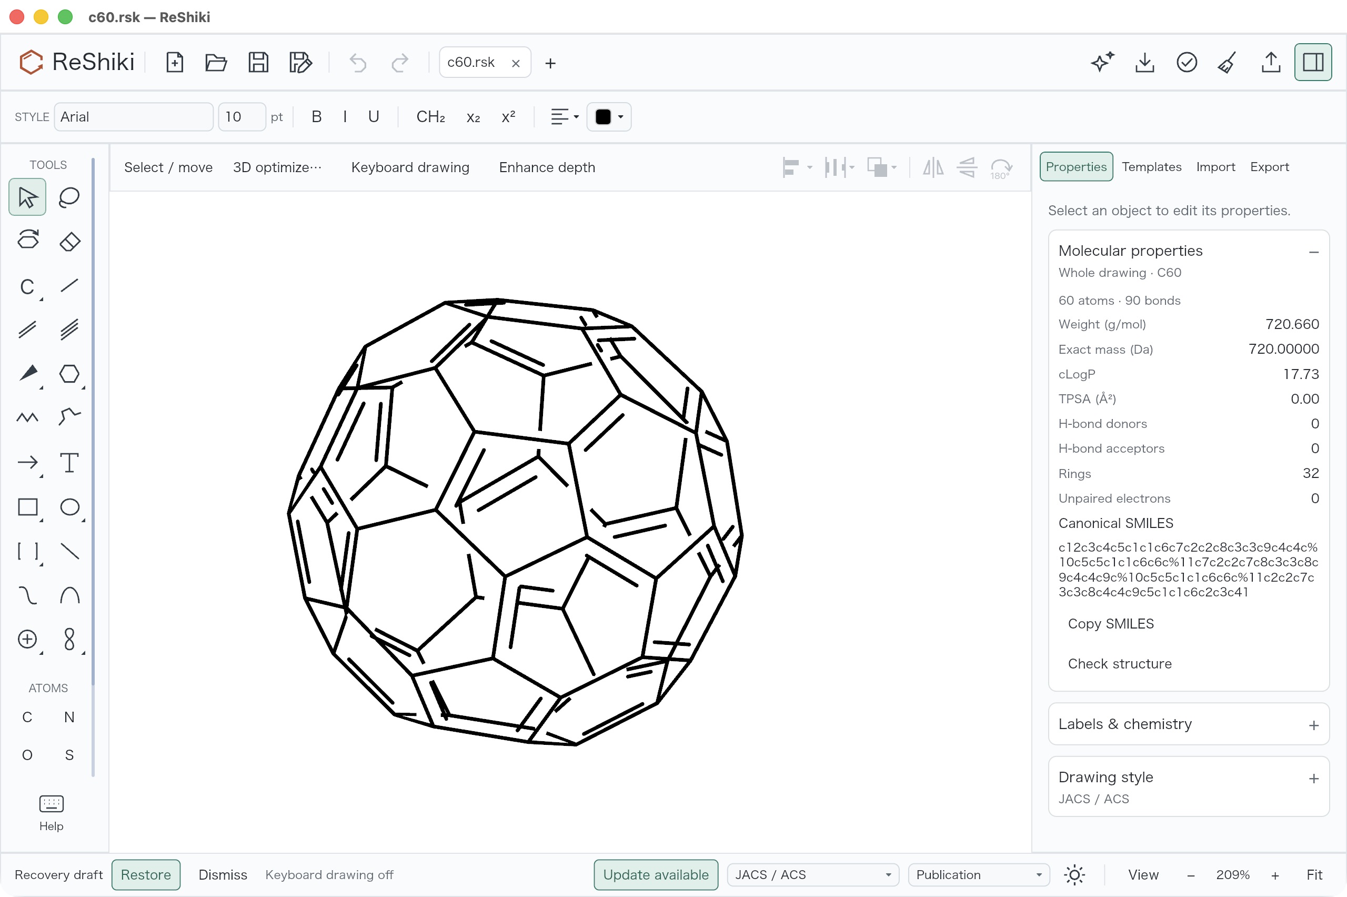The image size is (1347, 897).
Task: Toggle underline formatting
Action: tap(374, 117)
